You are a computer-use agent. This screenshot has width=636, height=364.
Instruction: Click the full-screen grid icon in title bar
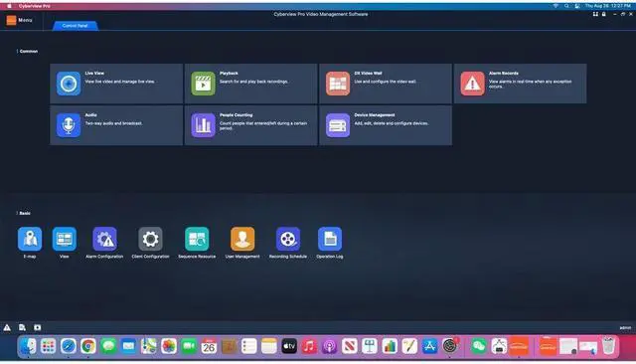pyautogui.click(x=595, y=14)
